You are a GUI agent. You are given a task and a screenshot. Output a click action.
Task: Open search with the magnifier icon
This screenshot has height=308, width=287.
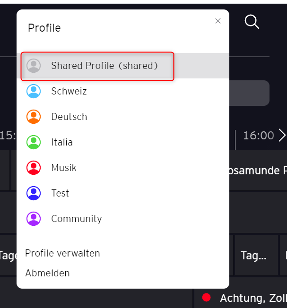coord(252,21)
